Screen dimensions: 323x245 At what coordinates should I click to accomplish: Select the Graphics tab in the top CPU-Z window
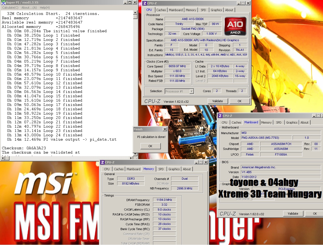(x=216, y=10)
